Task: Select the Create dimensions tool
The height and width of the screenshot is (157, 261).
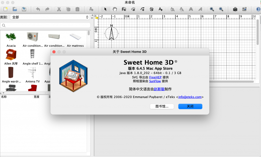Action: [x=151, y=9]
